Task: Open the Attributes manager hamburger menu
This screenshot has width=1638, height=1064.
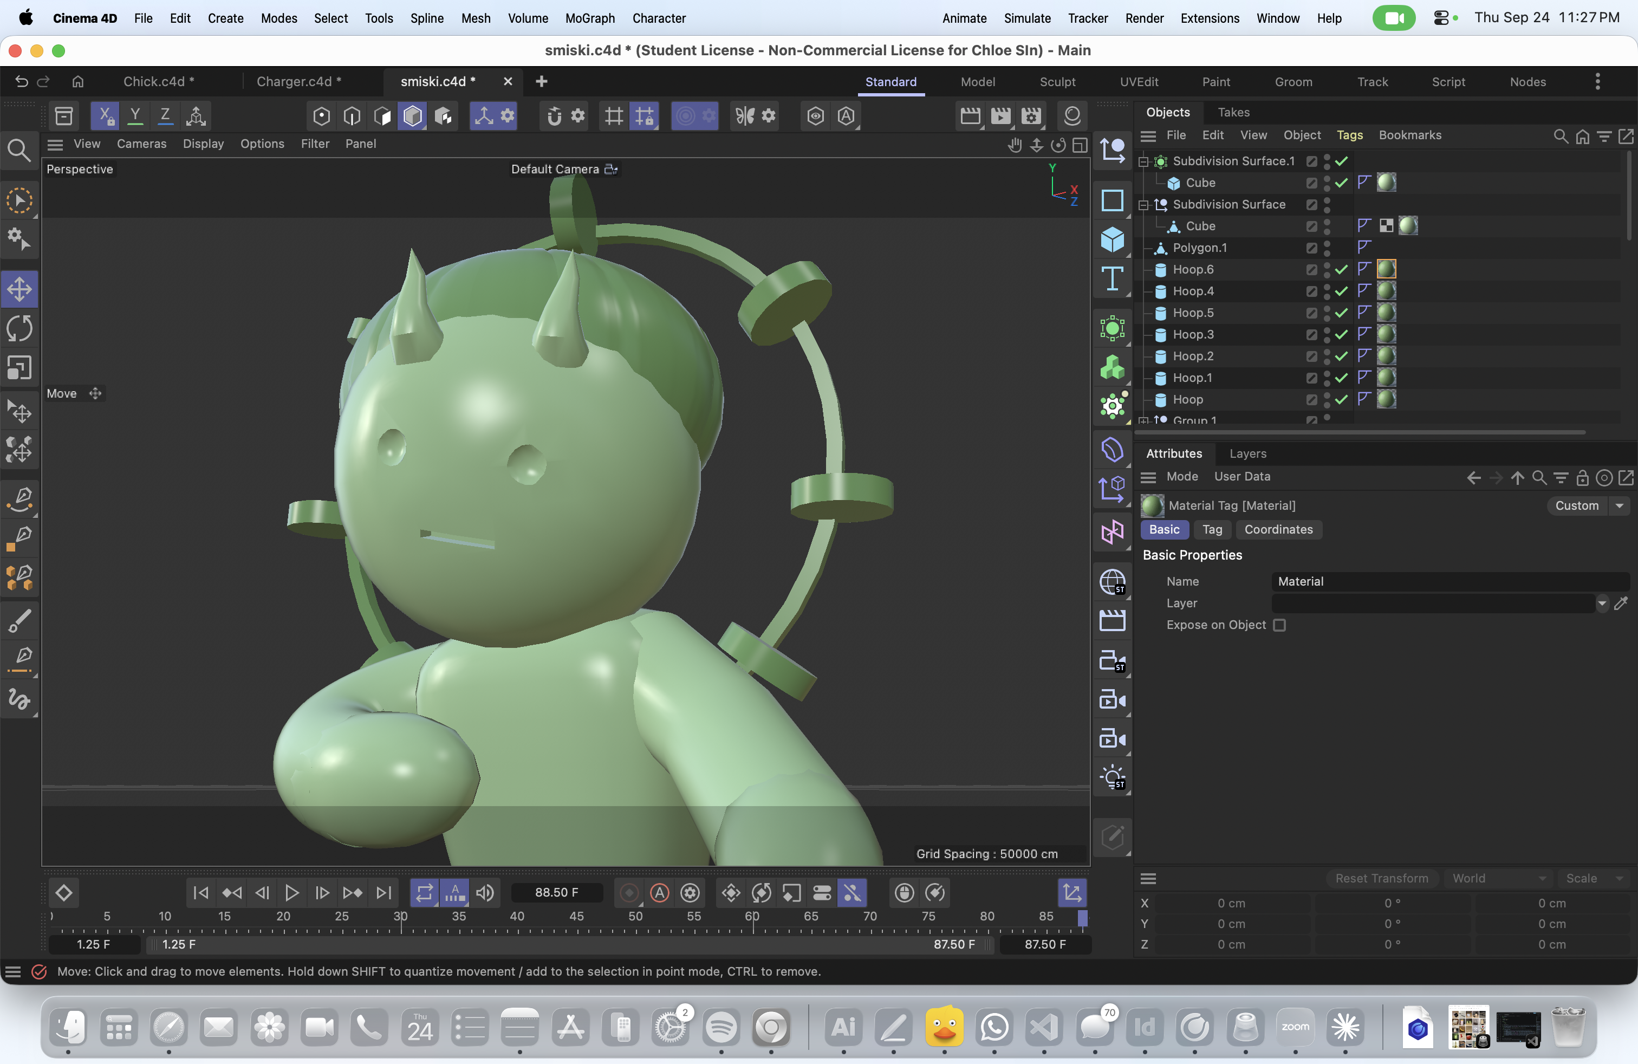Action: coord(1147,477)
